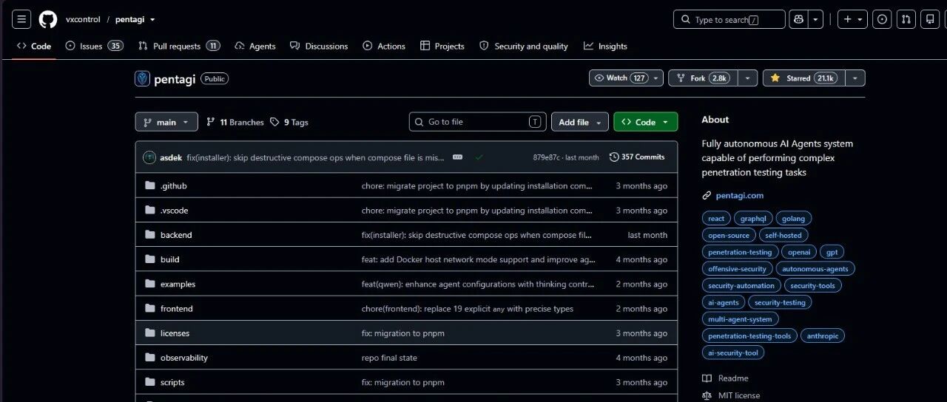Click the pentagi repository avatar icon
Image resolution: width=947 pixels, height=402 pixels.
point(142,78)
